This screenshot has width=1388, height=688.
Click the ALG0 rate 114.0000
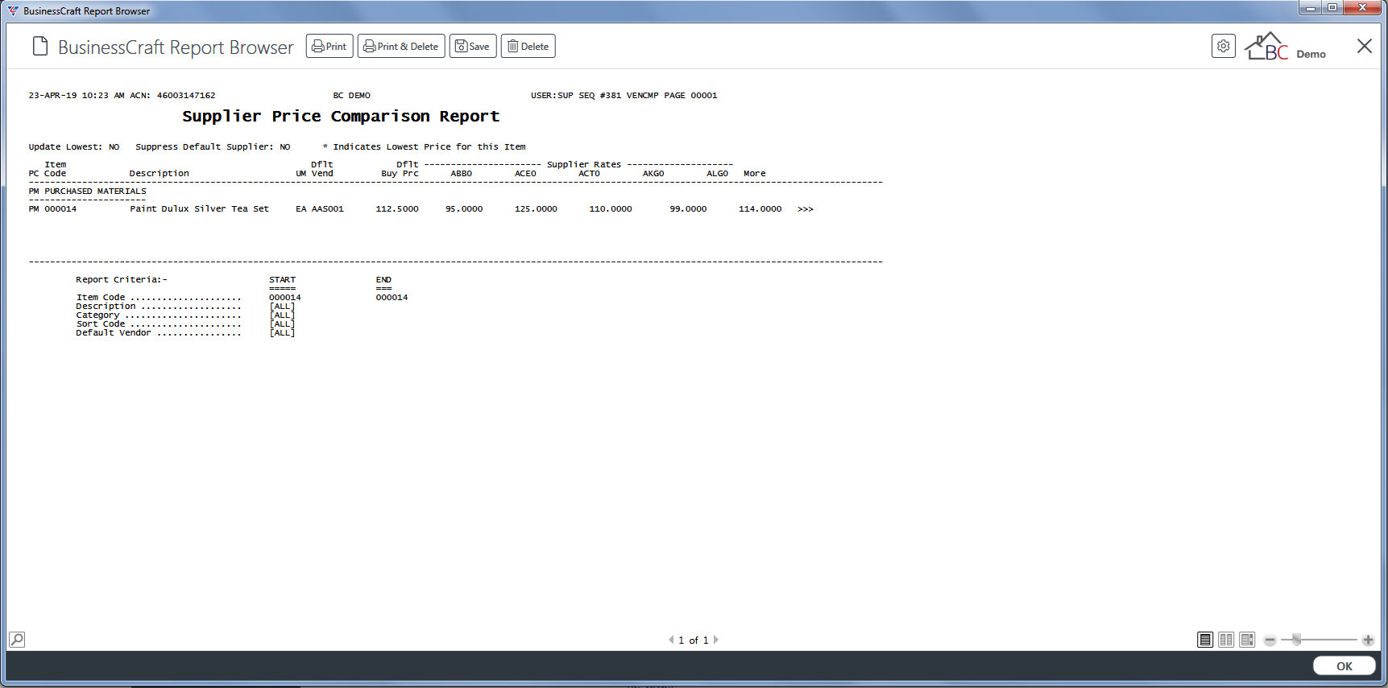pos(760,209)
